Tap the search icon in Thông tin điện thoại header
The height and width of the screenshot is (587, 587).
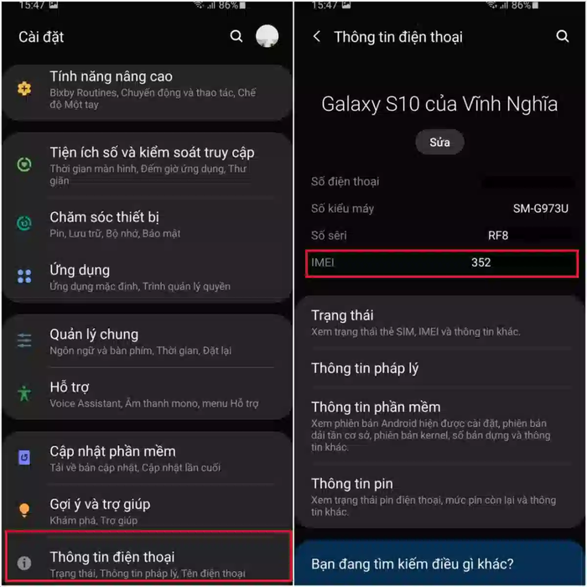[x=563, y=36]
